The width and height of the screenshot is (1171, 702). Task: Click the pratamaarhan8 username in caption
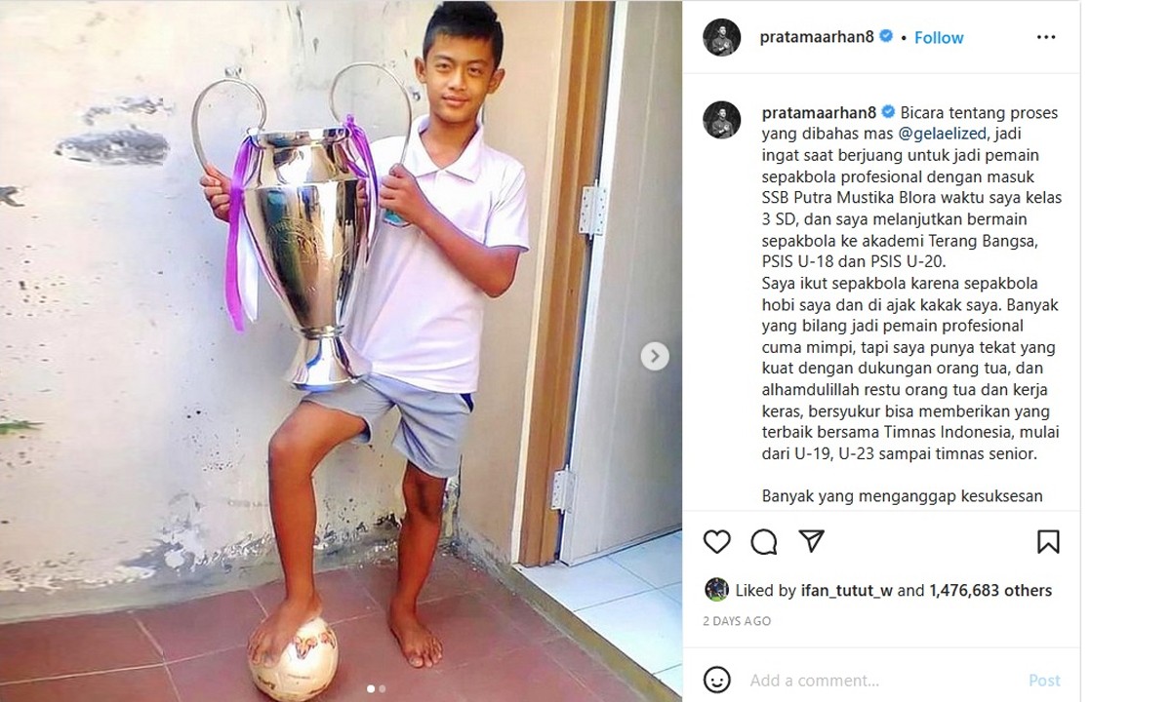819,112
